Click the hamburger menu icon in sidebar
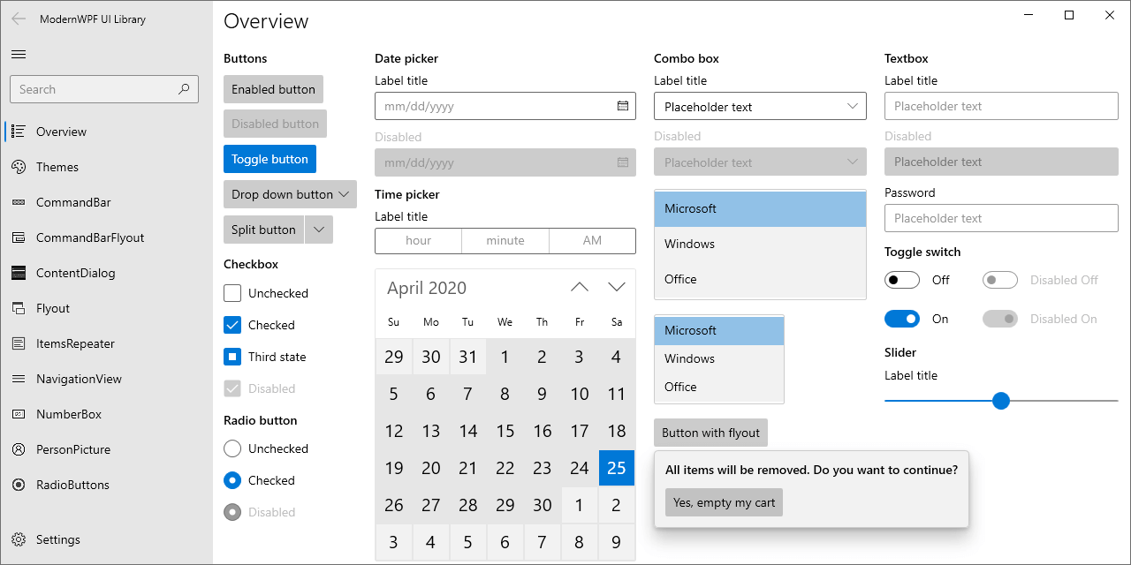 coord(18,55)
